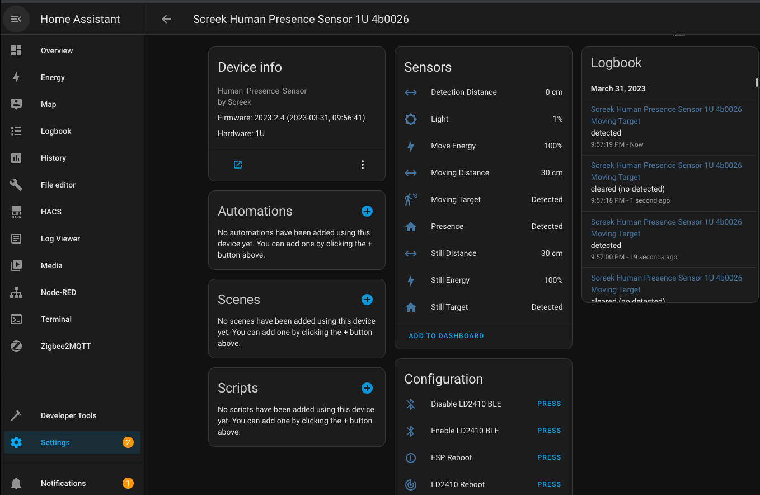The height and width of the screenshot is (495, 760).
Task: Open the three-dot device info menu
Action: pyautogui.click(x=363, y=165)
